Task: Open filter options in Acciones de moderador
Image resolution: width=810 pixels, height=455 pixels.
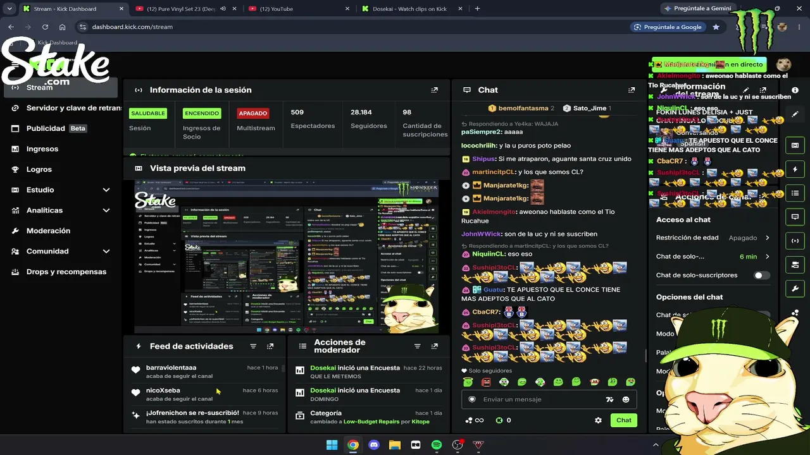Action: [417, 346]
